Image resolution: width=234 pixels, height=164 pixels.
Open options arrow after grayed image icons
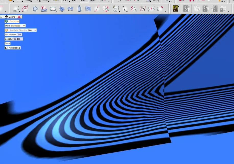[x=229, y=12]
